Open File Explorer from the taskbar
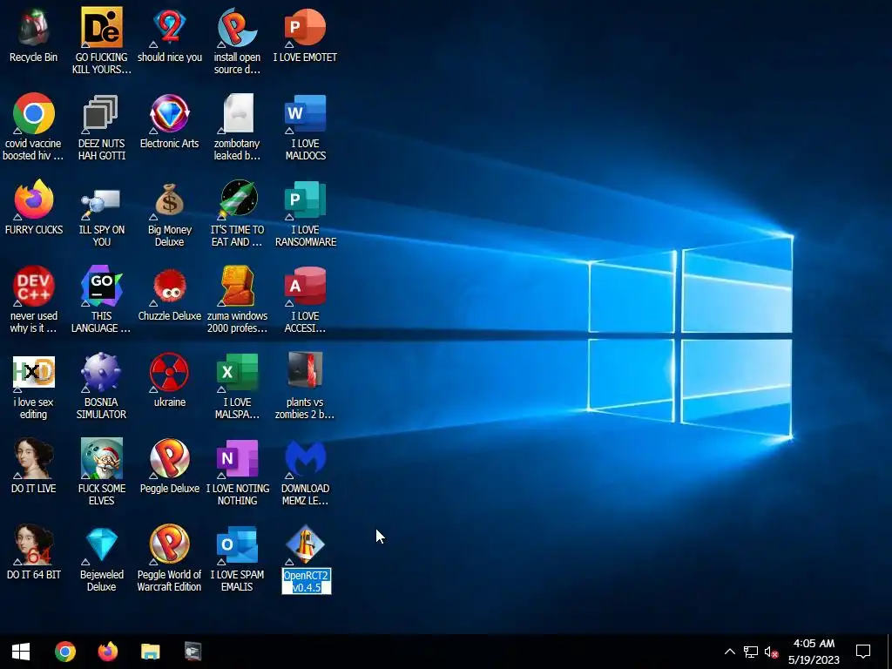The image size is (892, 669). click(150, 652)
